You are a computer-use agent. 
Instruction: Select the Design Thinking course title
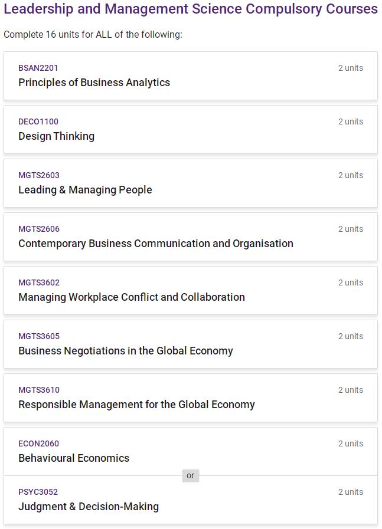click(x=56, y=136)
